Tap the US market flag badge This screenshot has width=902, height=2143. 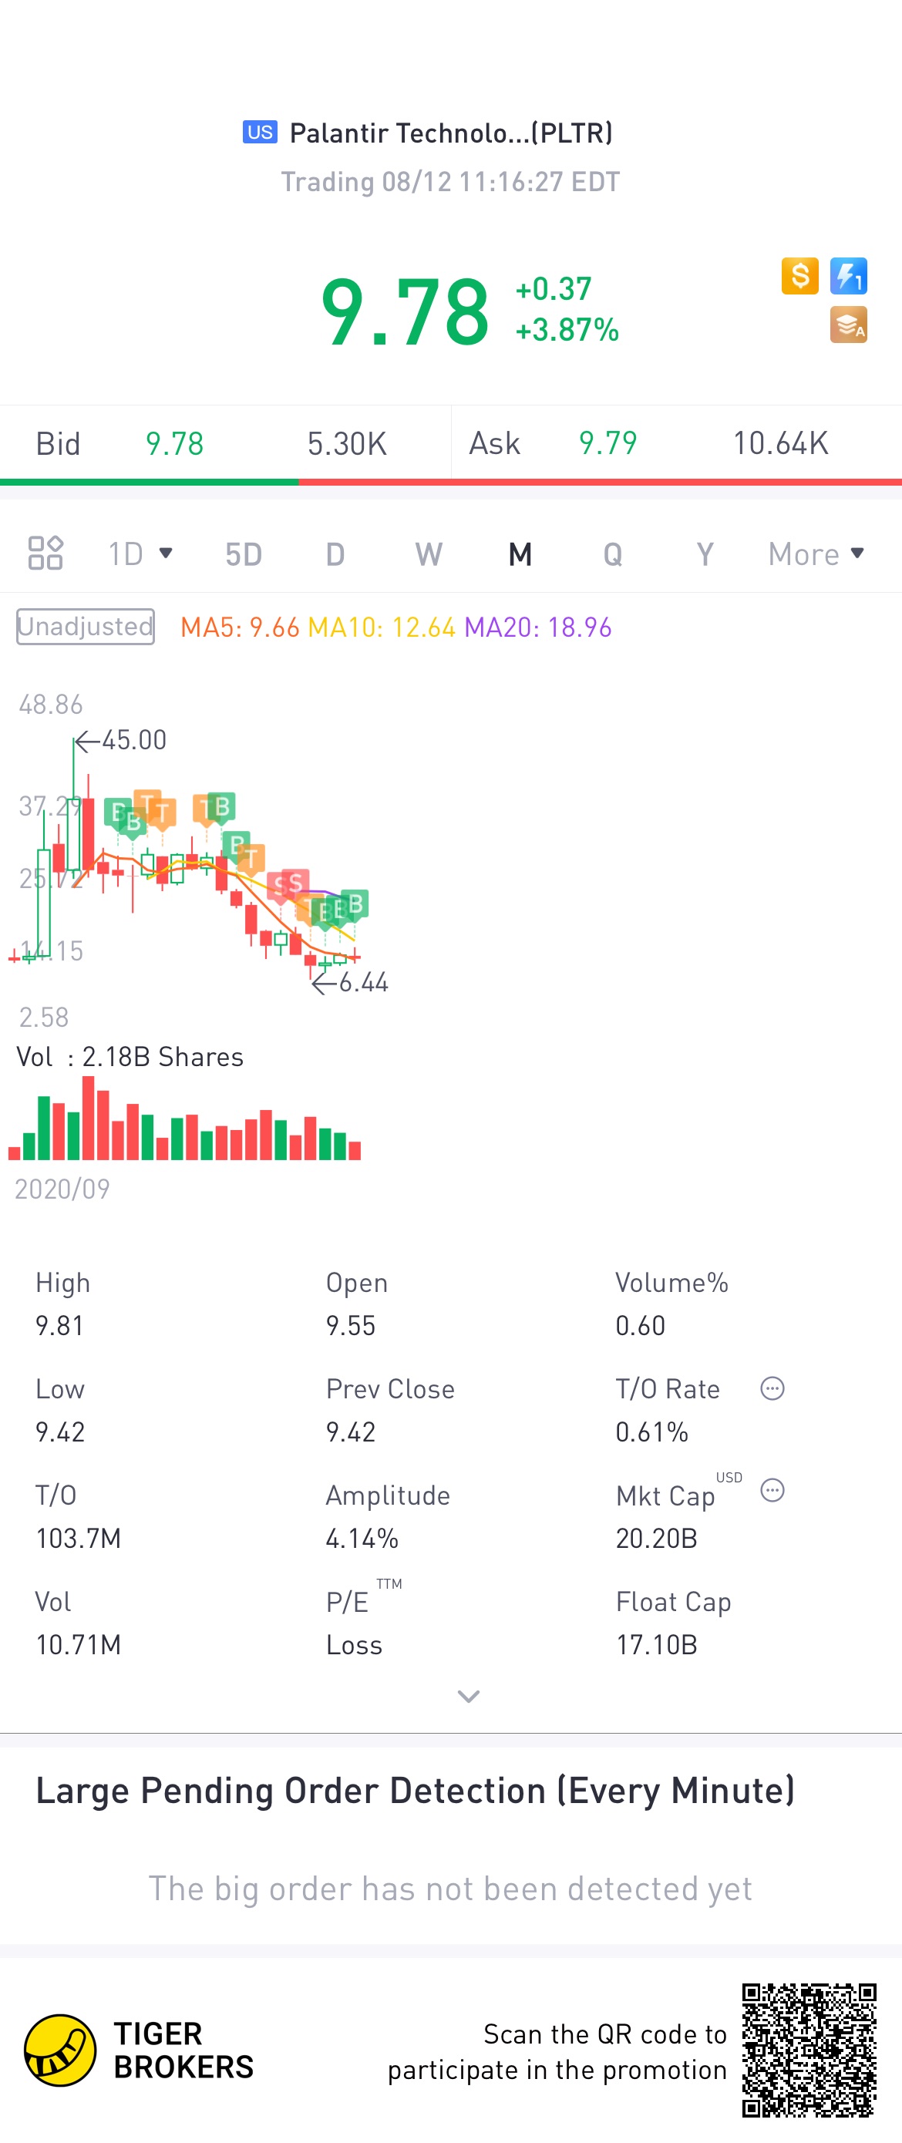point(260,133)
